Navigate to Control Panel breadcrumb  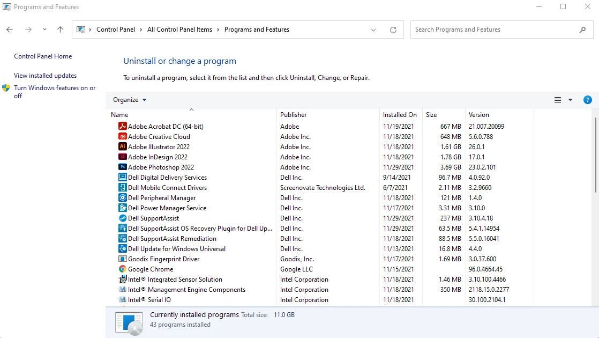[116, 30]
